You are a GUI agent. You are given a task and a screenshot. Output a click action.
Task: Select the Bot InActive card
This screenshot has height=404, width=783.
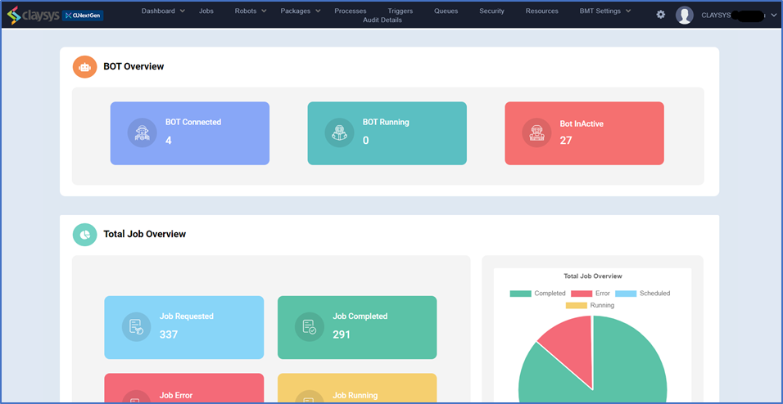584,133
